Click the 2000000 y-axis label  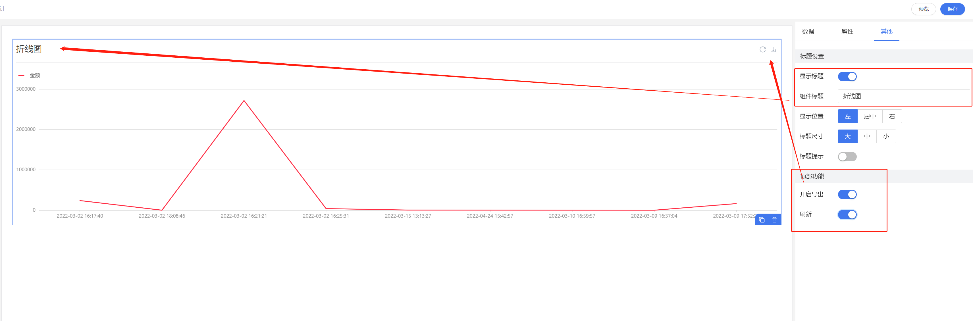(x=26, y=129)
